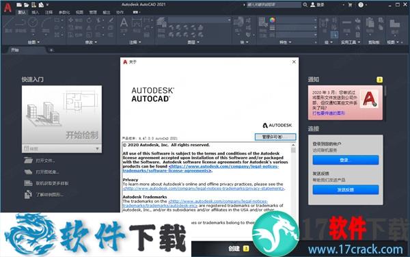Select the Rectangle tool in Draw panel

[57, 20]
